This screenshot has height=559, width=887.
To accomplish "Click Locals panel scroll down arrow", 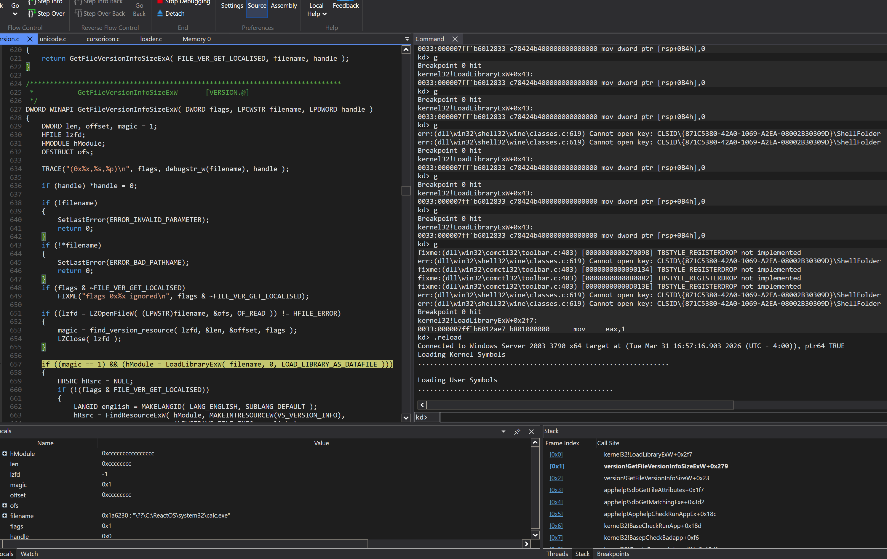I will (x=535, y=535).
